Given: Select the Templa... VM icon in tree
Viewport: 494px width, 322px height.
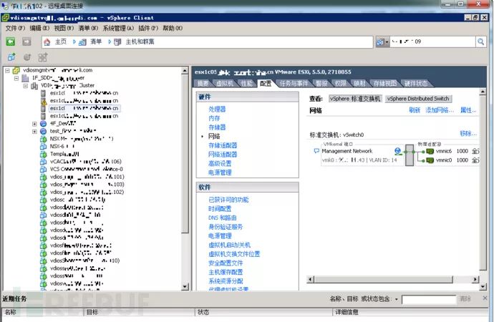Looking at the screenshot, I should (x=43, y=155).
